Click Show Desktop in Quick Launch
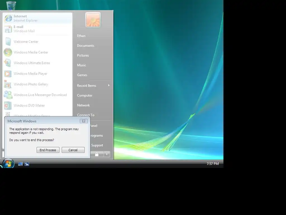Viewport: 286px width, 215px height. [20, 164]
